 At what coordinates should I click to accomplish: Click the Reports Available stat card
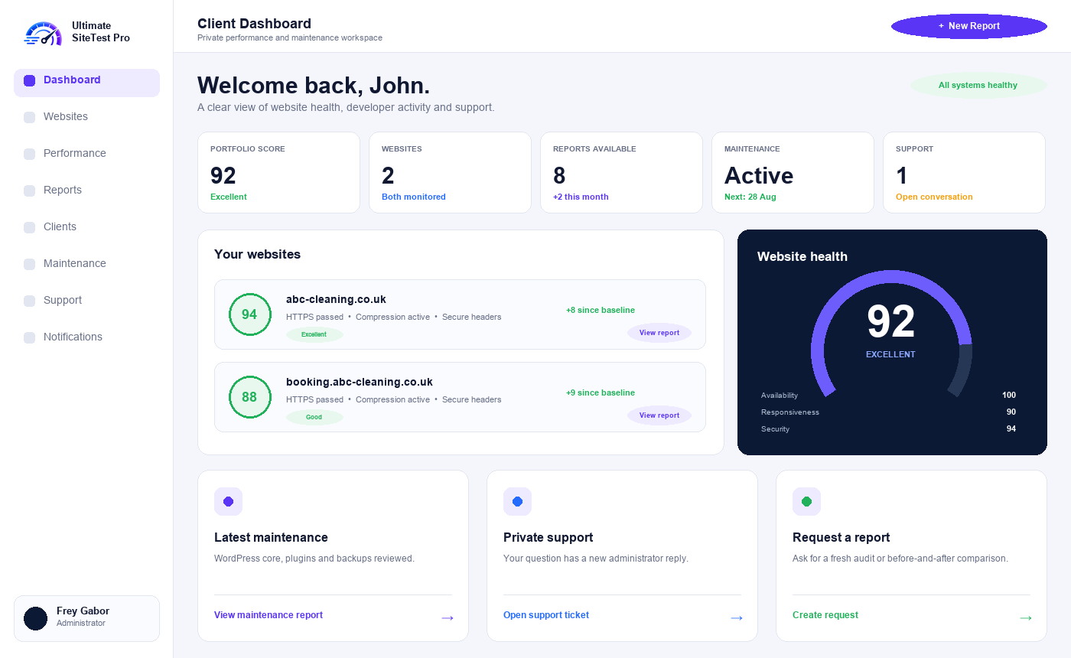(x=621, y=173)
